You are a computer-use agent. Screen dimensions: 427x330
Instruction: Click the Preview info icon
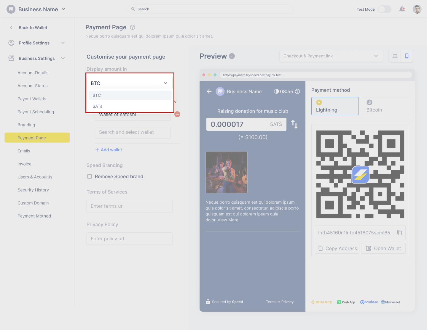pyautogui.click(x=232, y=56)
